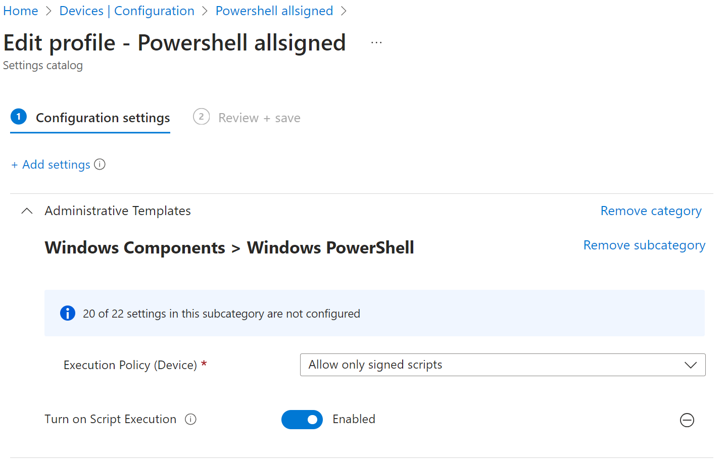Click the info icon beside Add settings
The width and height of the screenshot is (728, 461).
[x=100, y=165]
